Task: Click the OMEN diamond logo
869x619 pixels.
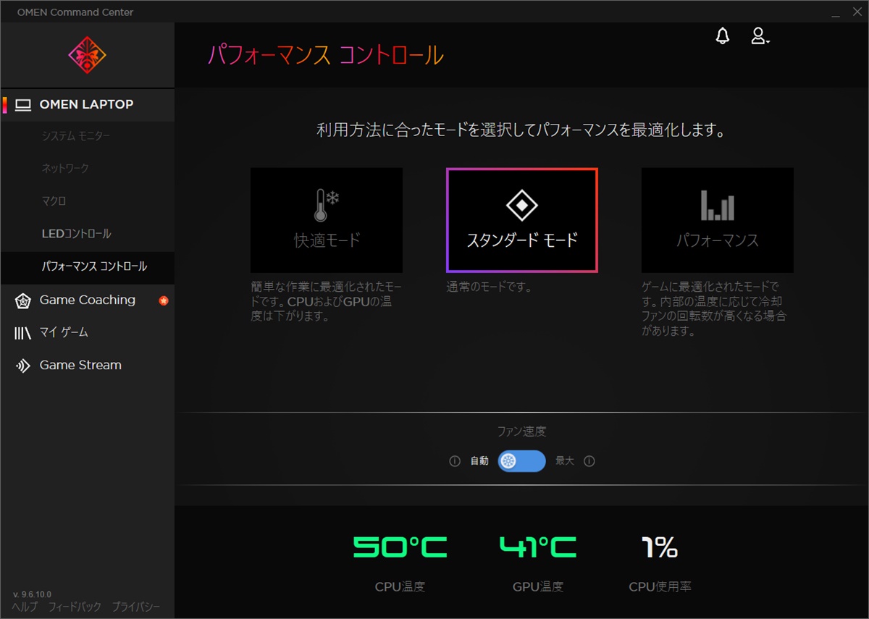Action: click(x=87, y=55)
